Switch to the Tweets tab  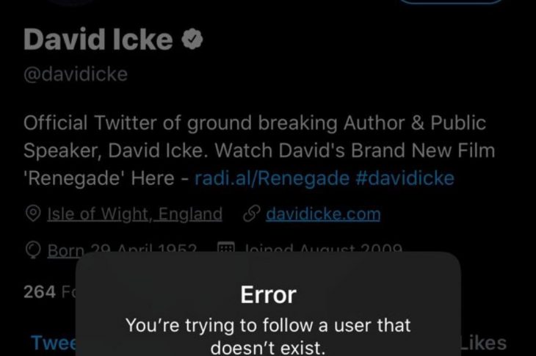(54, 343)
